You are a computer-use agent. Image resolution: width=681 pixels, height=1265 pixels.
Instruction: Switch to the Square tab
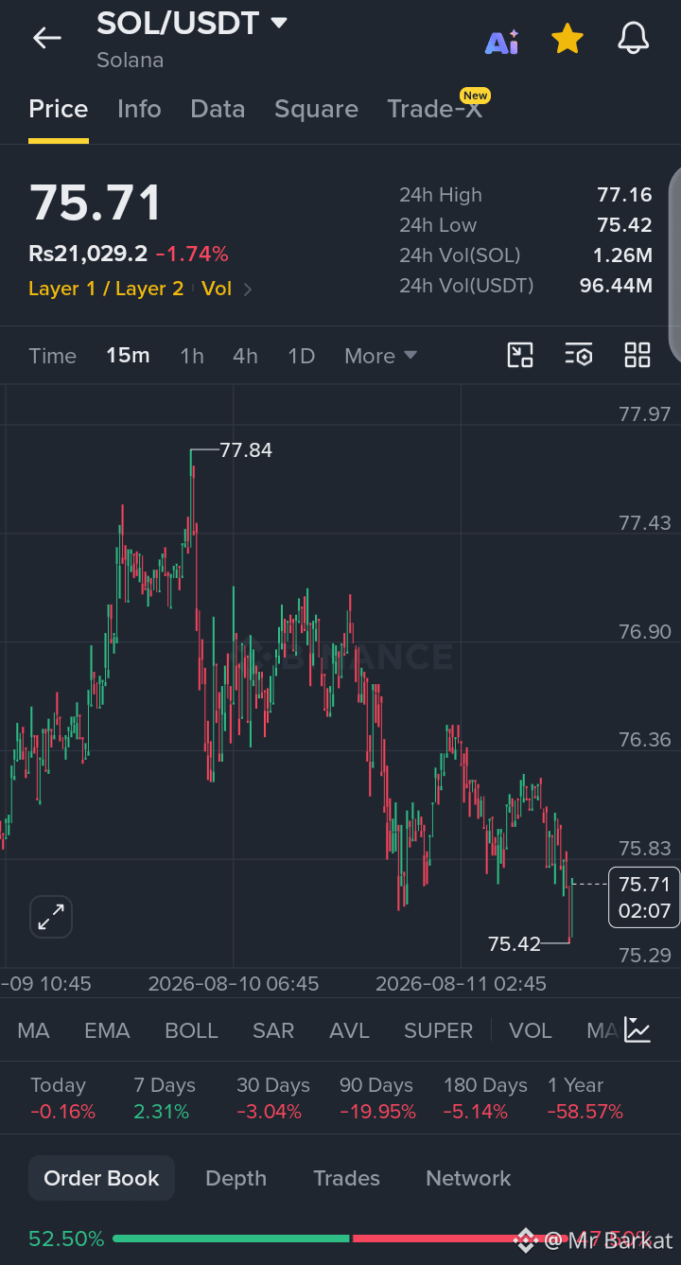tap(316, 109)
